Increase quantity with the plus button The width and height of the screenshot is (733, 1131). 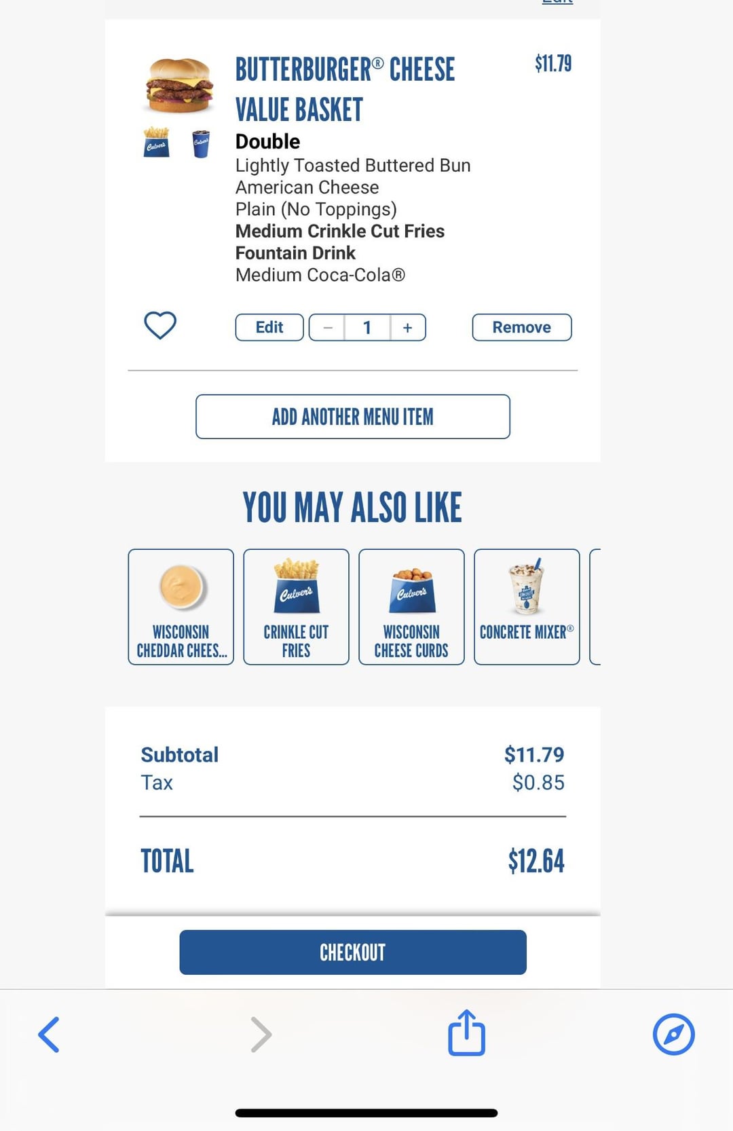pyautogui.click(x=408, y=327)
